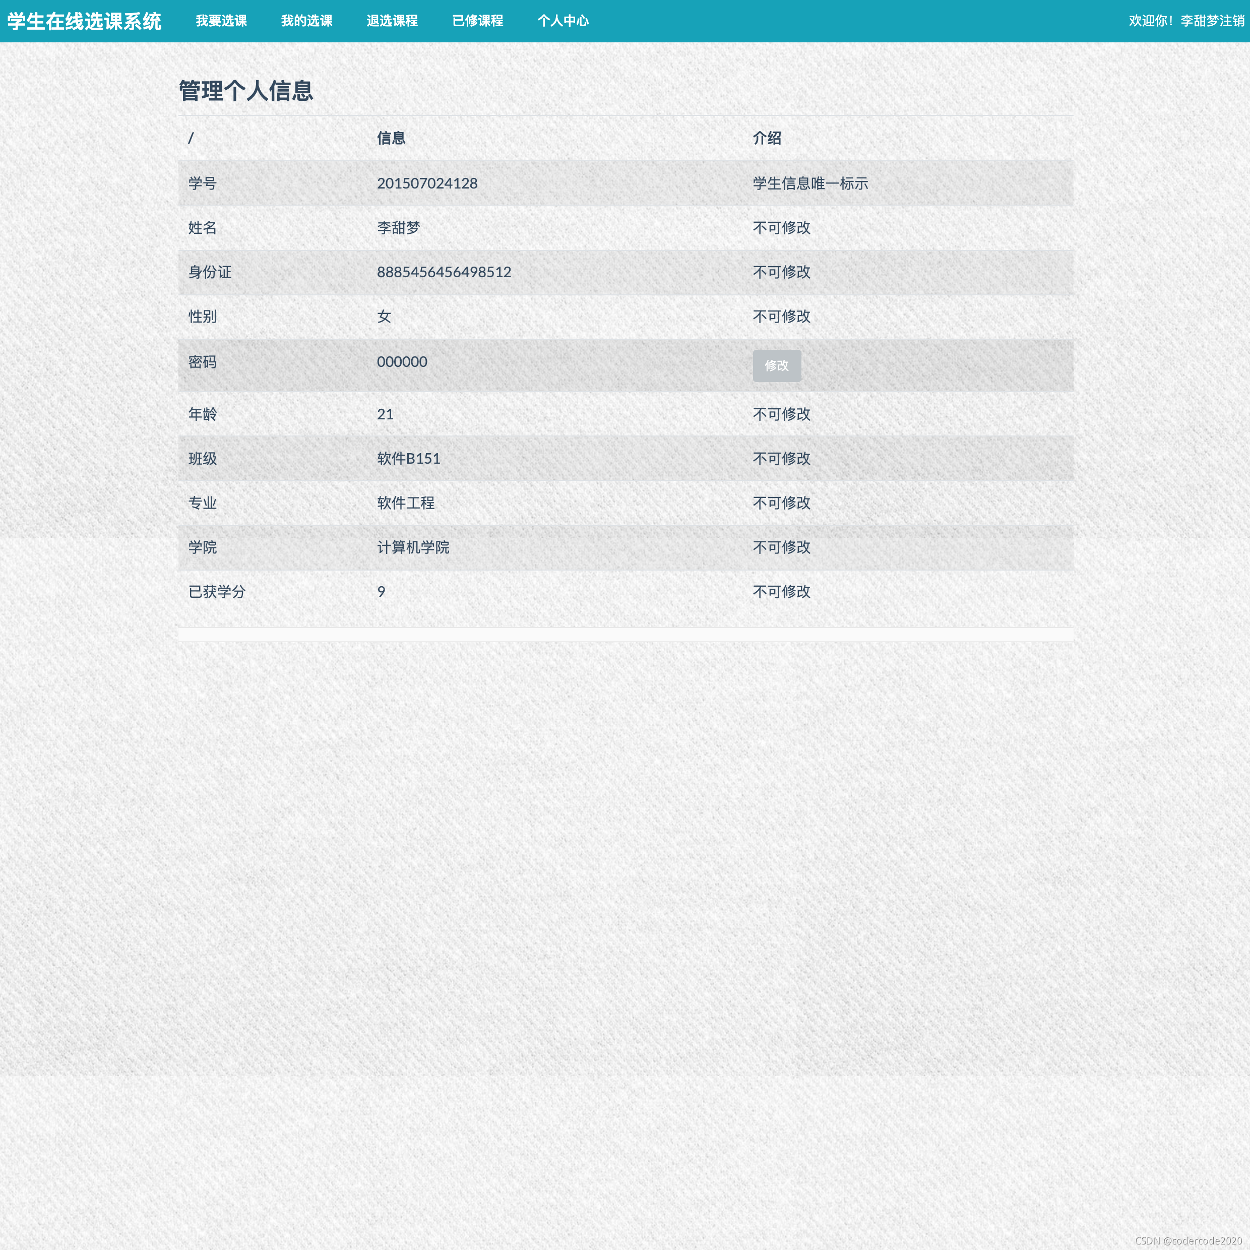Click the 姓名 row label

coord(203,228)
